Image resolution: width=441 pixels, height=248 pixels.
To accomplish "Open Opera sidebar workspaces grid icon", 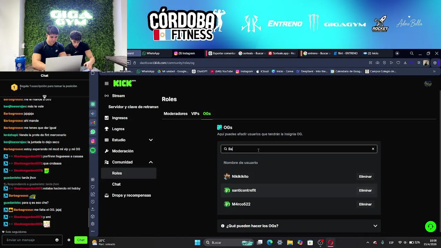I will tap(93, 179).
